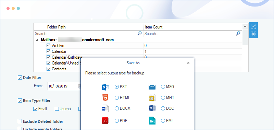Click the yellow window dot
This screenshot has width=274, height=130.
point(13,8)
